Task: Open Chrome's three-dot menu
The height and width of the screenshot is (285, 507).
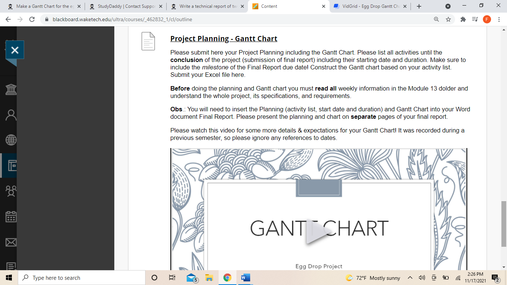Action: (499, 19)
